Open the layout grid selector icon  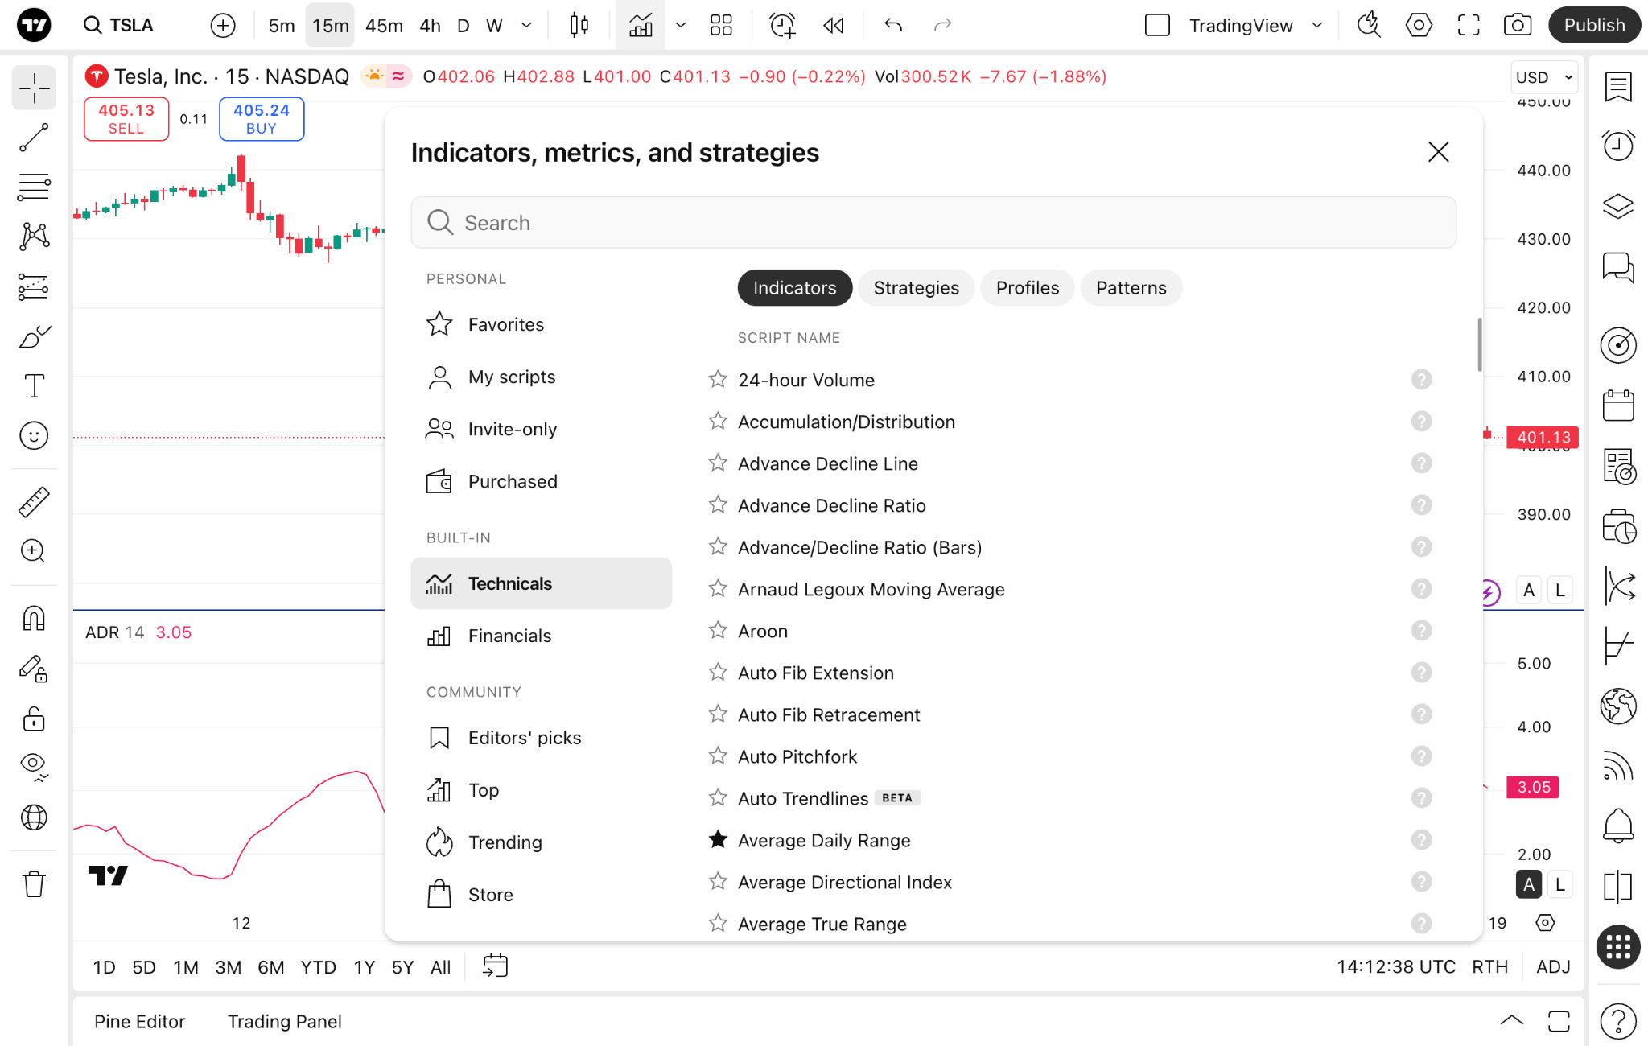tap(721, 26)
